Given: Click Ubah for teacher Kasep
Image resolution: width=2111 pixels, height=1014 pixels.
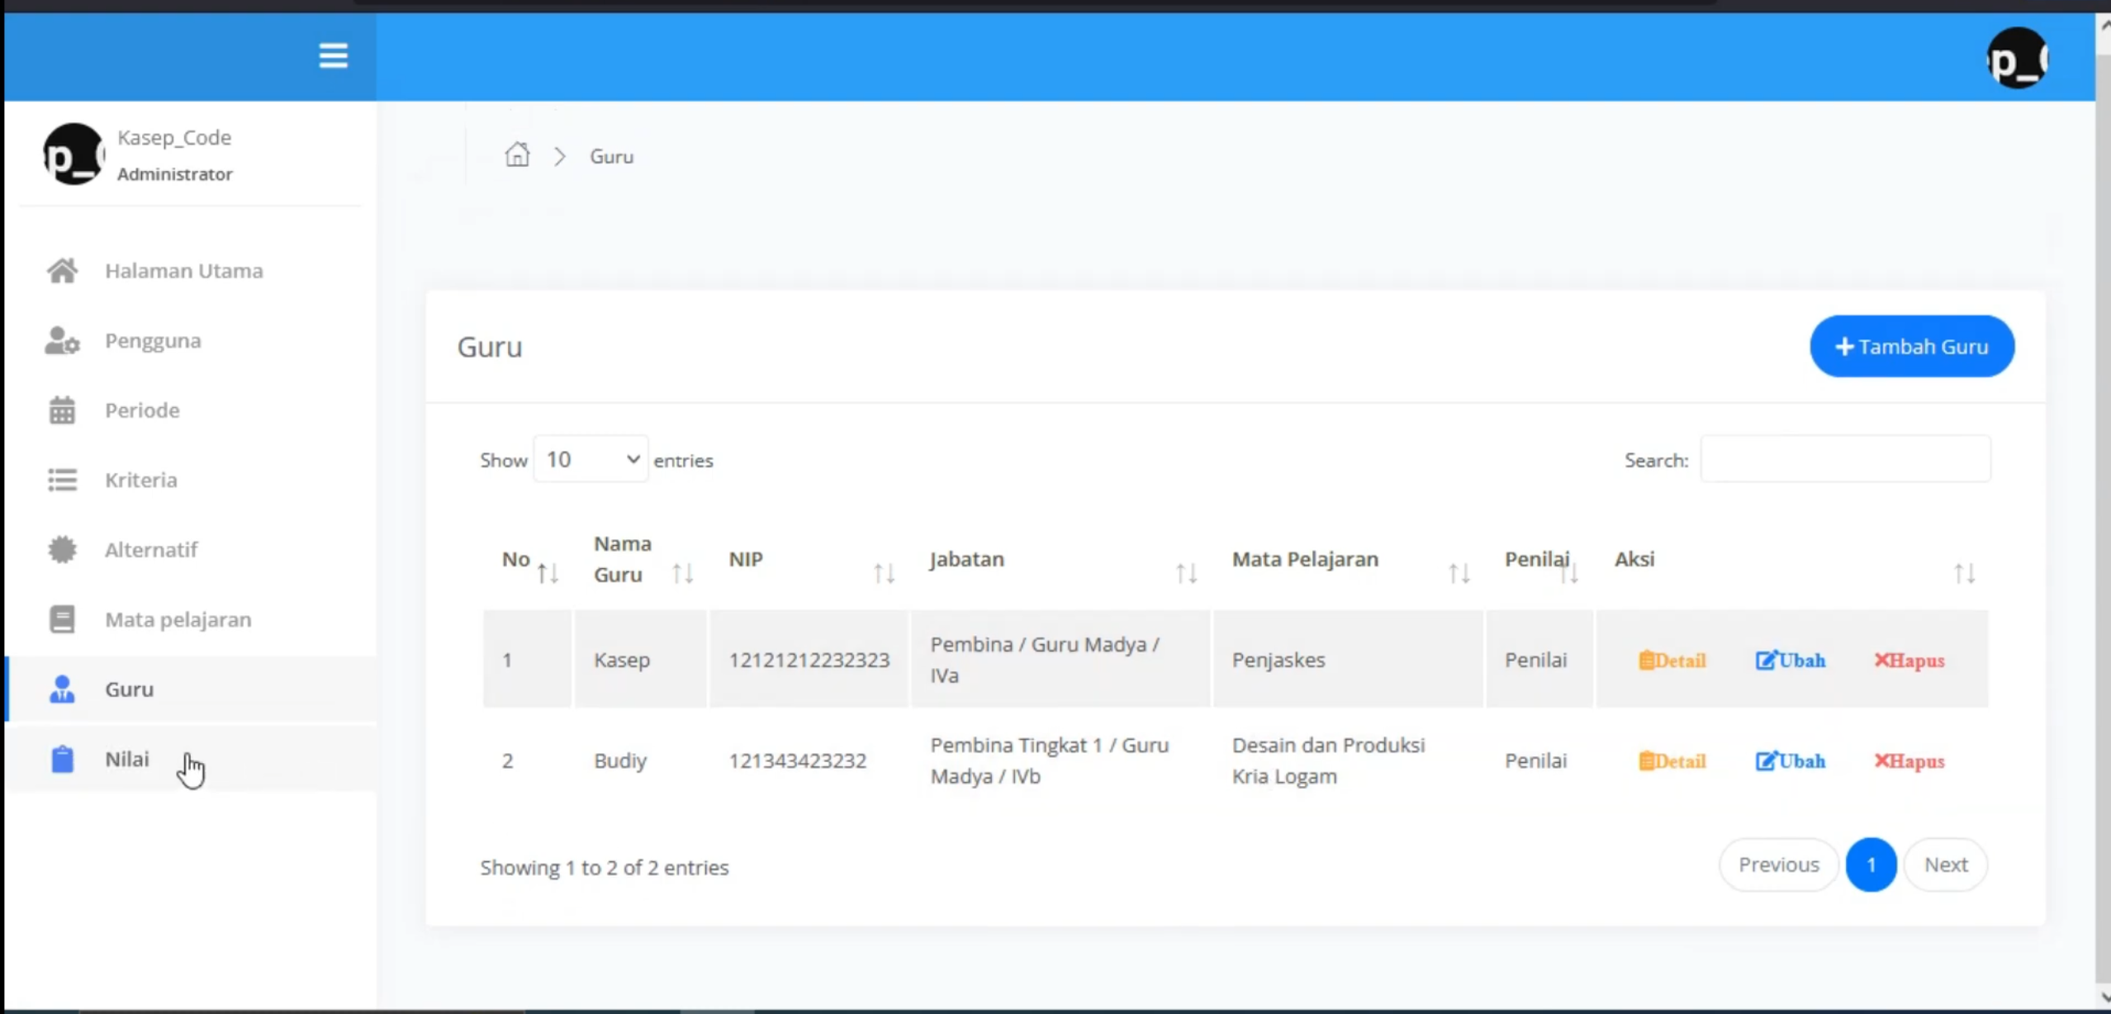Looking at the screenshot, I should pyautogui.click(x=1791, y=661).
